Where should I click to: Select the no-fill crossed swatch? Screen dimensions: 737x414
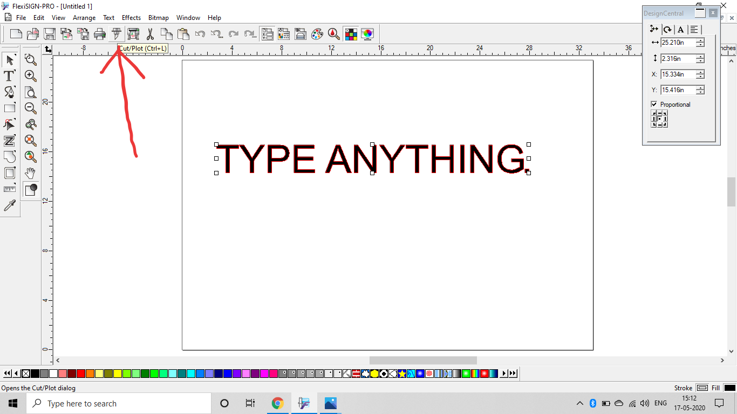[26, 373]
